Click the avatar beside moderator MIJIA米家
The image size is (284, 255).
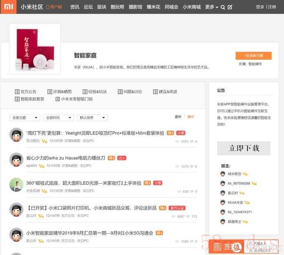coord(223,202)
